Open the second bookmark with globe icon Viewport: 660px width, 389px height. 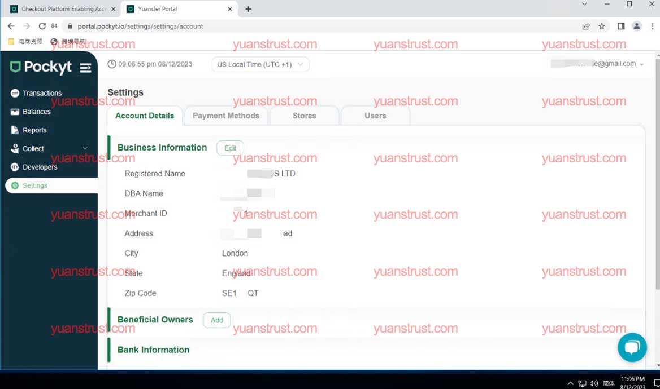(x=67, y=42)
